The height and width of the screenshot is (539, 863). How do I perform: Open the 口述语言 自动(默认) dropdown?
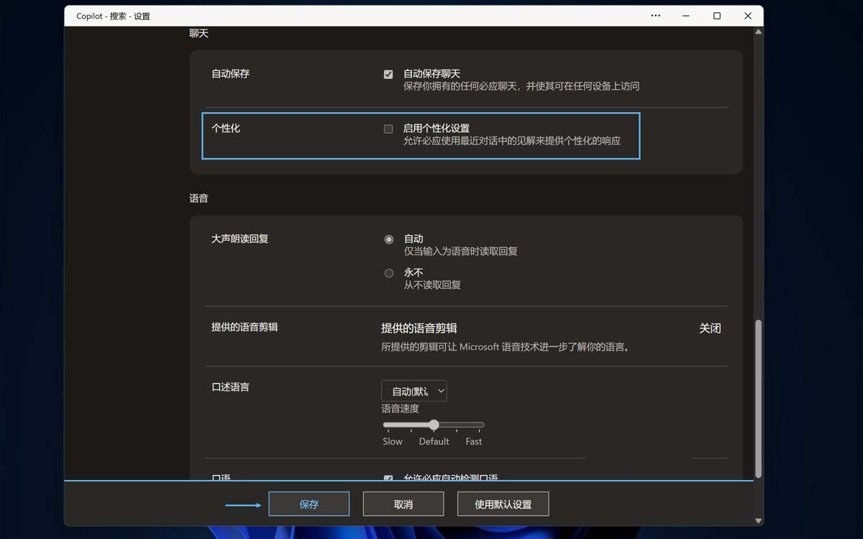point(414,391)
